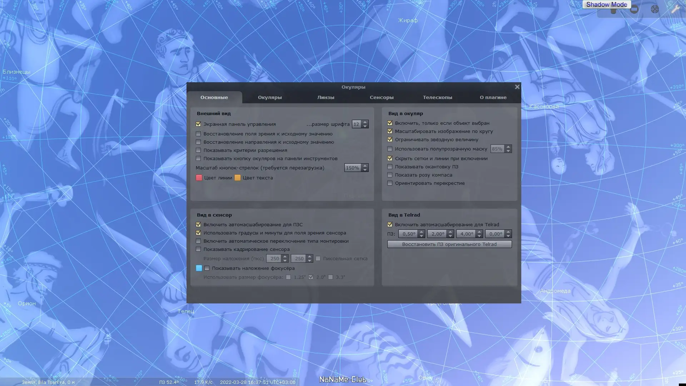This screenshot has height=386, width=686.
Task: Click the sensor frame icon in top panel
Action: coord(634,10)
